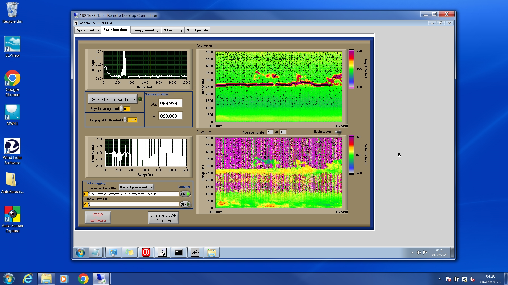Image resolution: width=508 pixels, height=285 pixels.
Task: Open the Temp/humidity tab
Action: coord(146,30)
